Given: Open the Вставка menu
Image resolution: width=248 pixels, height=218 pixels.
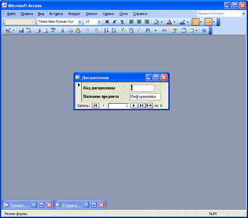Looking at the screenshot, I should coord(56,14).
